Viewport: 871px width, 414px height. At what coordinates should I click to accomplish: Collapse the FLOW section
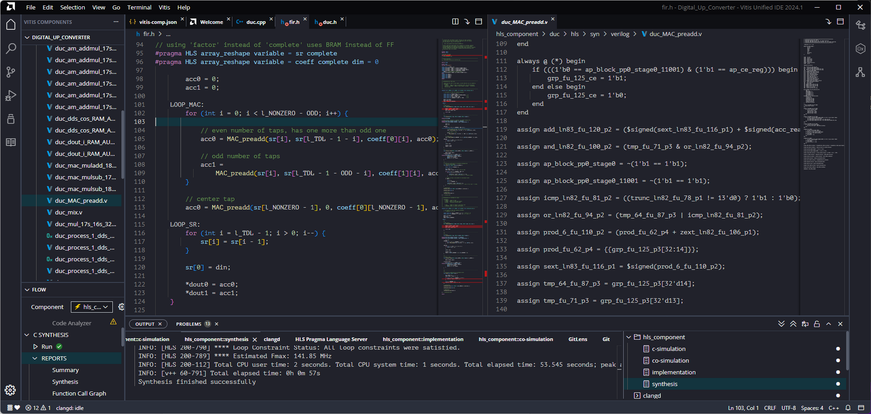27,290
